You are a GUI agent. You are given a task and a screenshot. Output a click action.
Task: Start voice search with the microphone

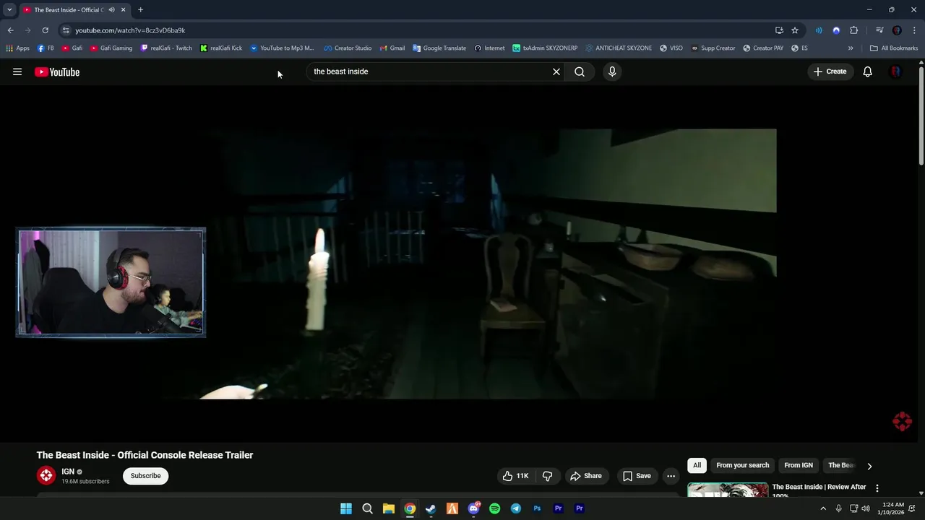click(x=612, y=71)
